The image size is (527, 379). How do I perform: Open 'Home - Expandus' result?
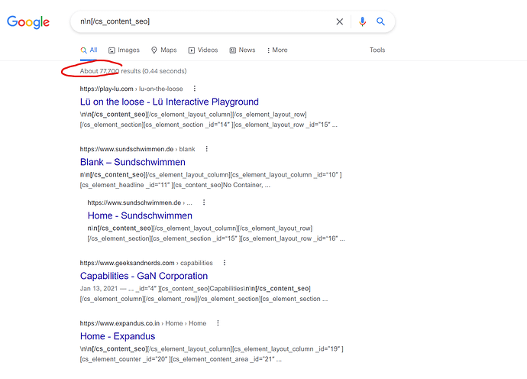tap(118, 336)
